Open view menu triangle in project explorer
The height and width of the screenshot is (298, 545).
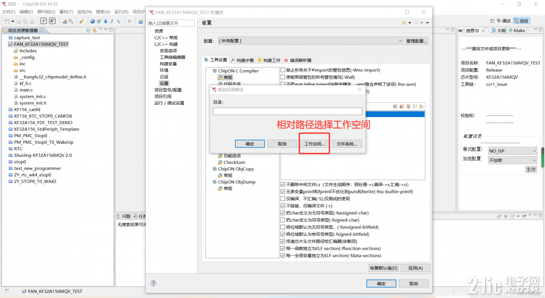[100, 30]
